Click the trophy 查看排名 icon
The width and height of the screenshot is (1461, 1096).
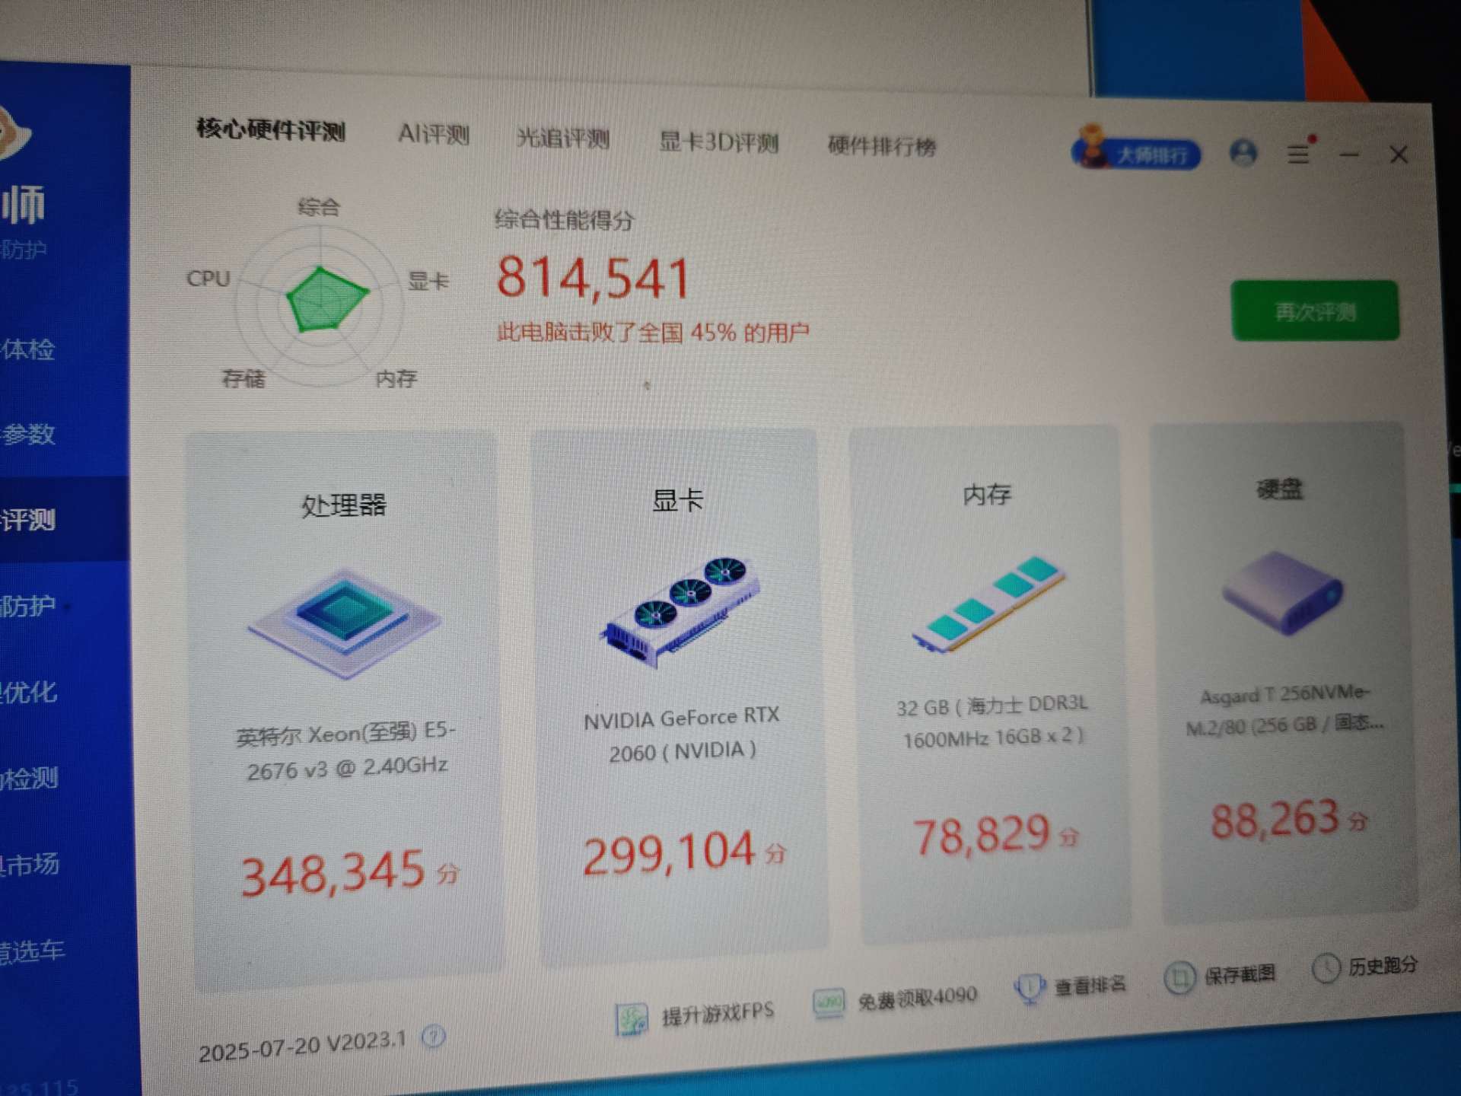1029,989
